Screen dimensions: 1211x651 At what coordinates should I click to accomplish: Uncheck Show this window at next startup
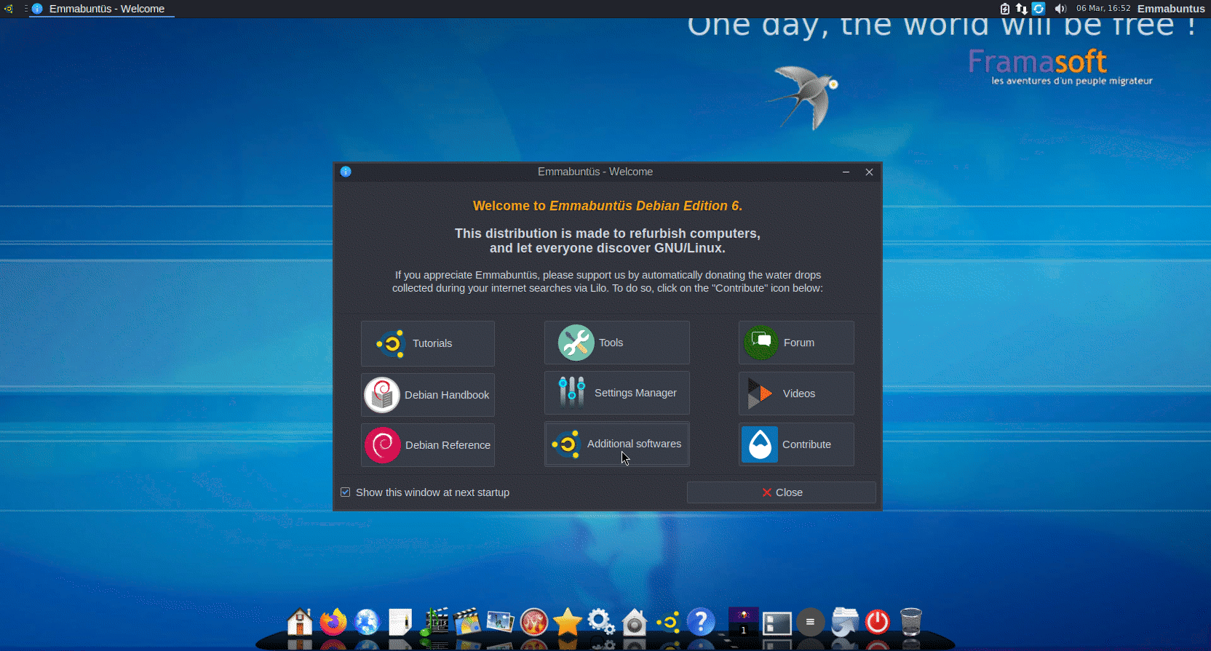tap(346, 492)
